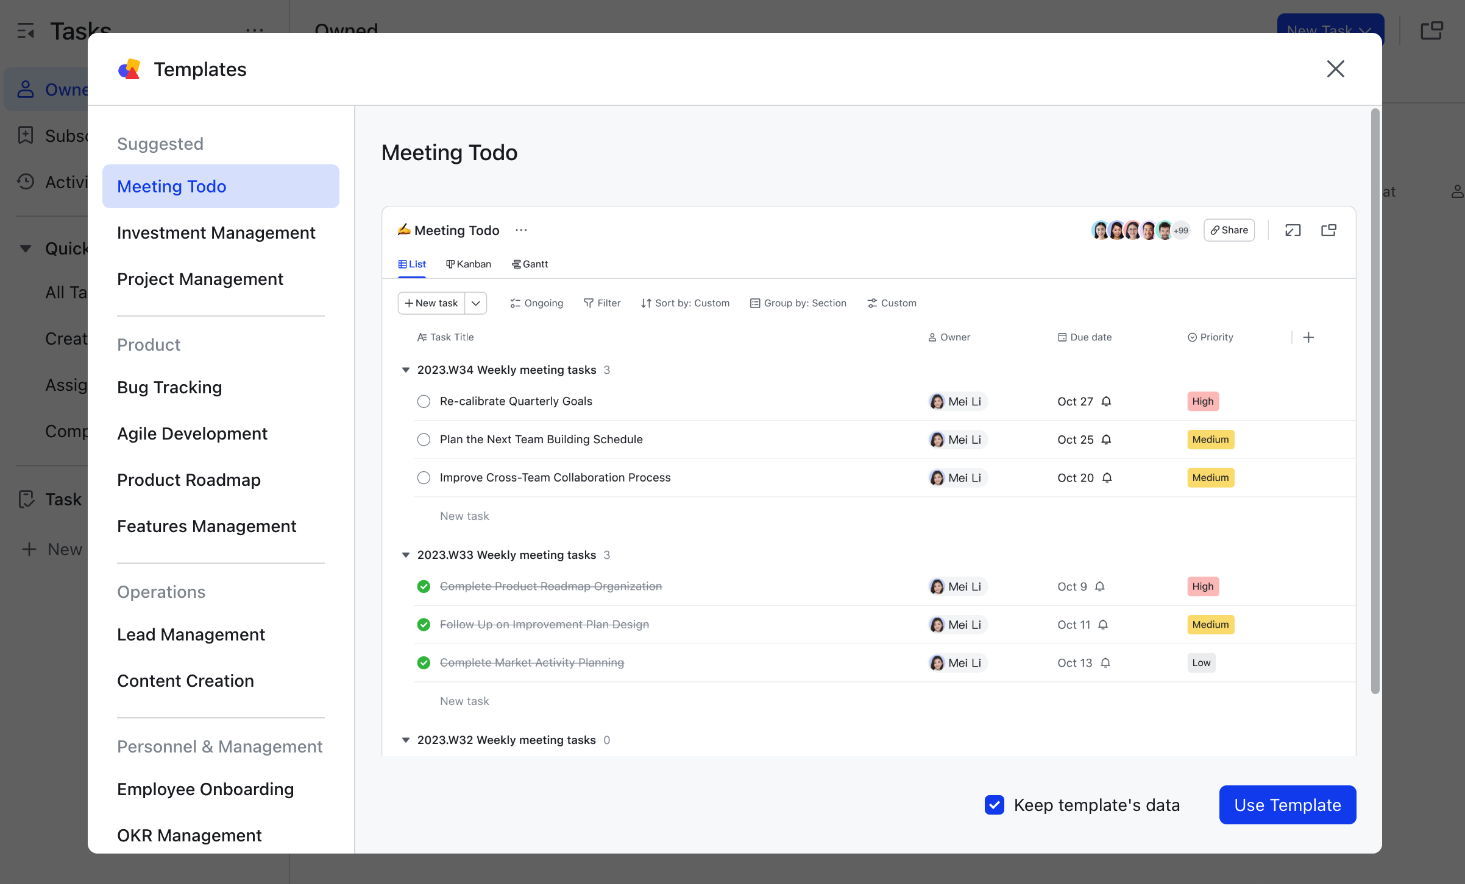The height and width of the screenshot is (884, 1465).
Task: Click Sort by: Custom control
Action: click(685, 303)
